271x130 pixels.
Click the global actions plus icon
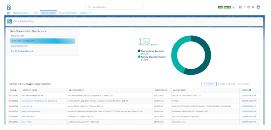pos(240,7)
